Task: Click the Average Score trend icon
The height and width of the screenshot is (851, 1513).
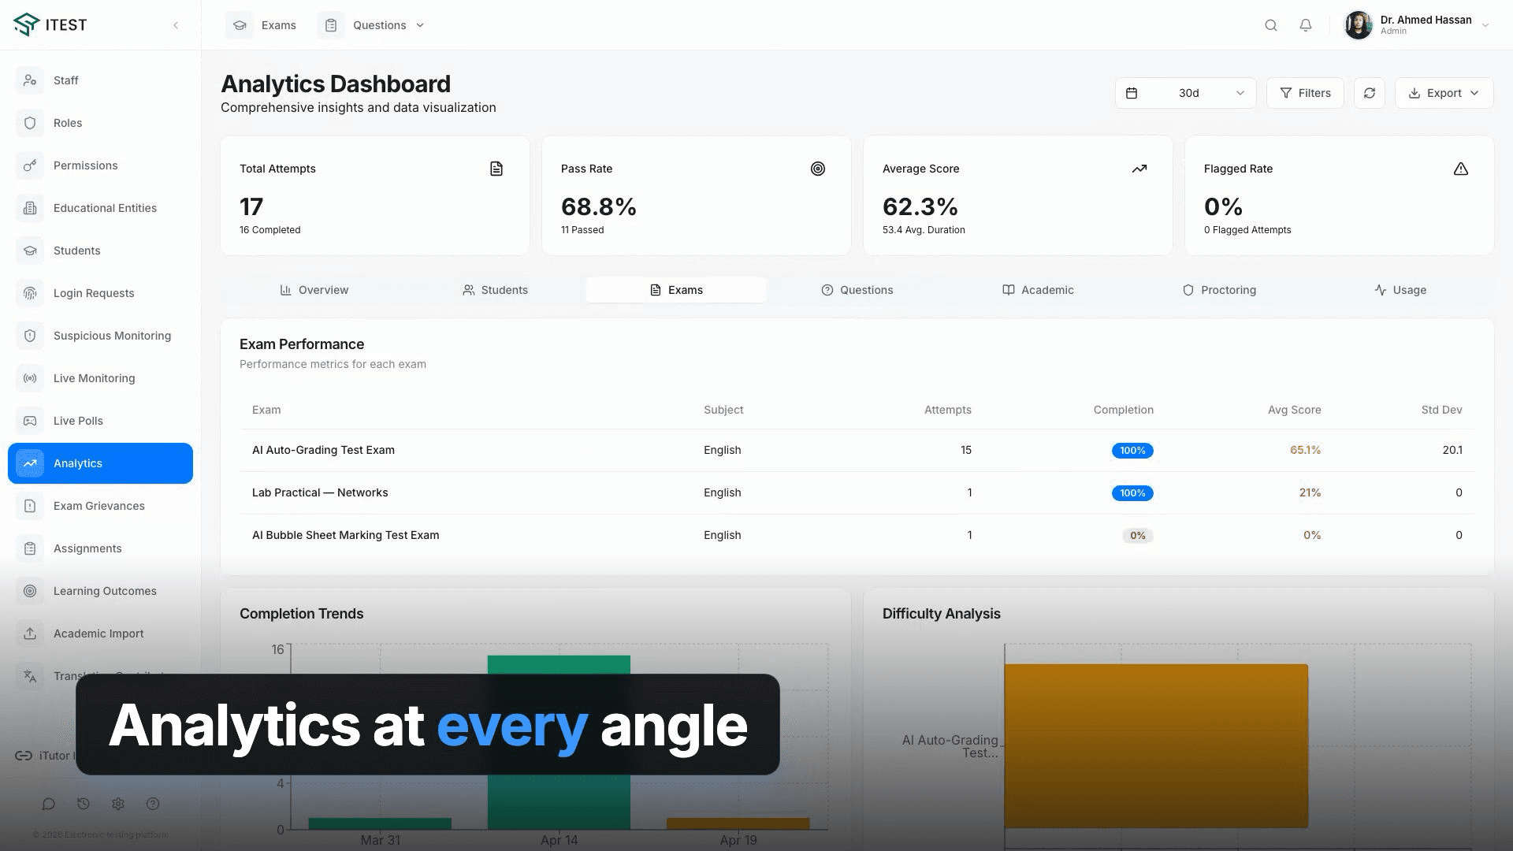Action: (x=1139, y=169)
